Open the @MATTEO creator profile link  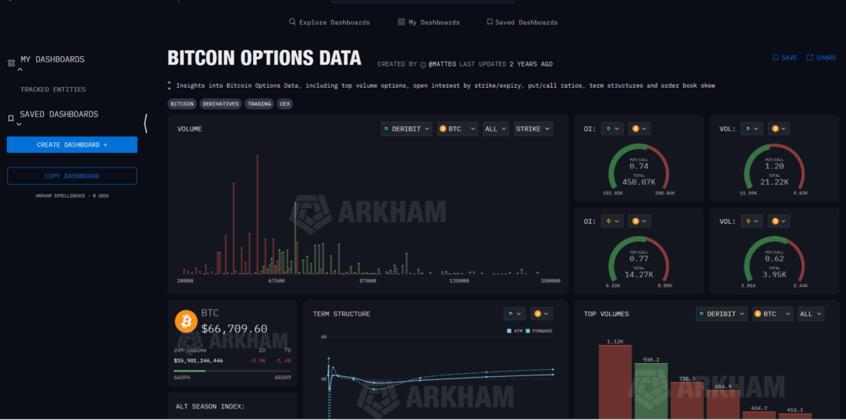click(442, 65)
